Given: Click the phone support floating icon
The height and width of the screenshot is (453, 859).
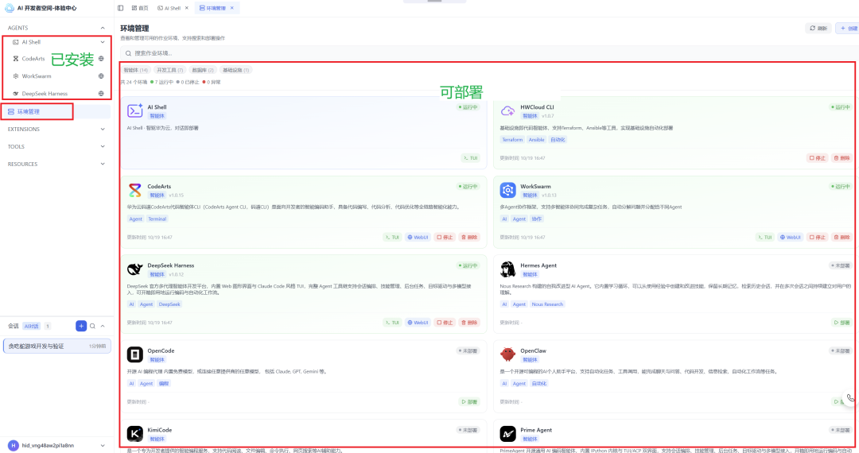Looking at the screenshot, I should 850,397.
